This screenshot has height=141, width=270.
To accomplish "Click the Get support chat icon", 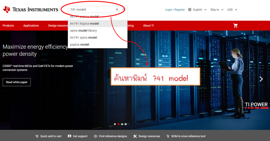I will 69,136.
